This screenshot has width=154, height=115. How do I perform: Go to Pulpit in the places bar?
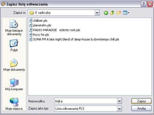[x=14, y=45]
